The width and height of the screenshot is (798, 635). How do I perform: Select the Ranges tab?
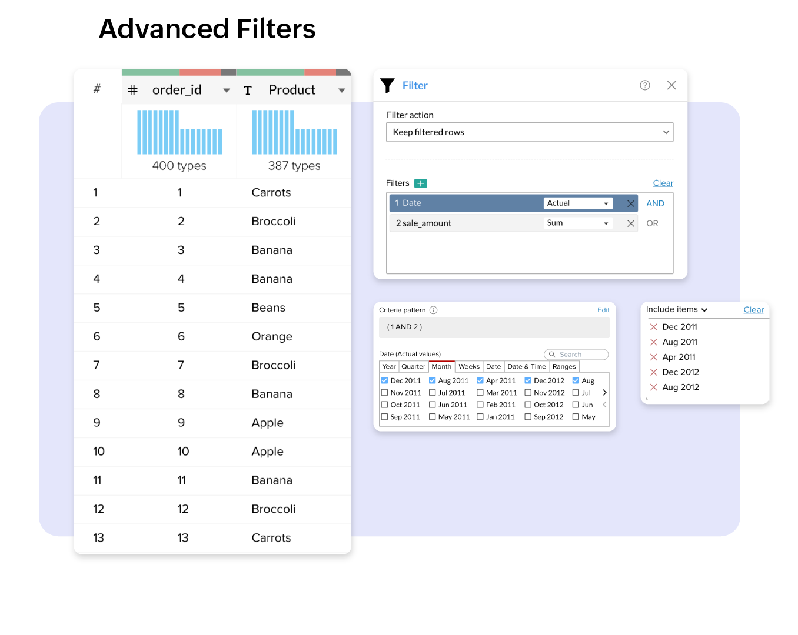click(x=564, y=367)
